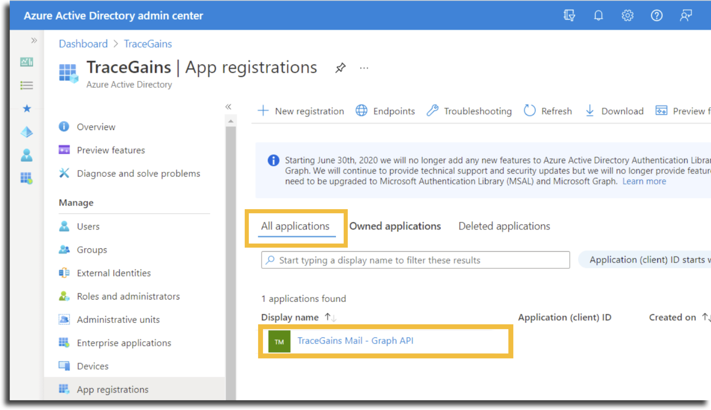
Task: Download the applications list
Action: pos(614,111)
